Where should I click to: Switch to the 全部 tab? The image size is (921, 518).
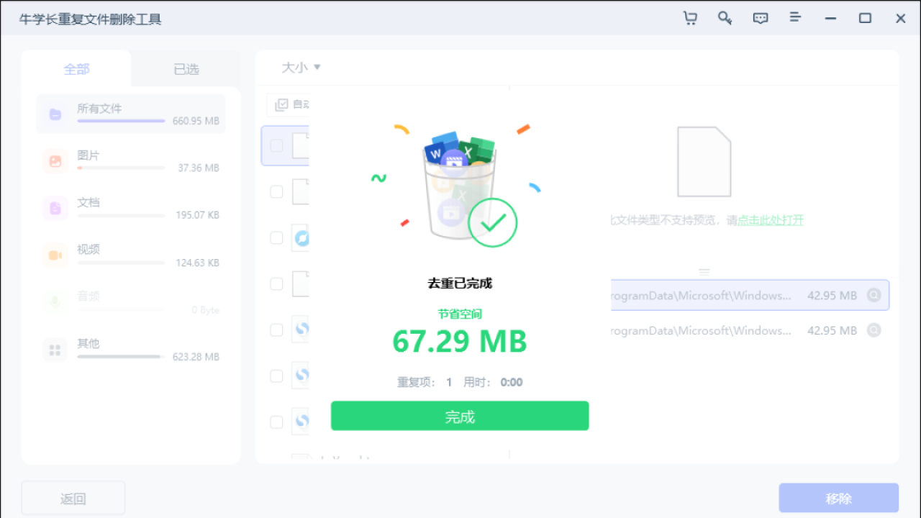76,68
